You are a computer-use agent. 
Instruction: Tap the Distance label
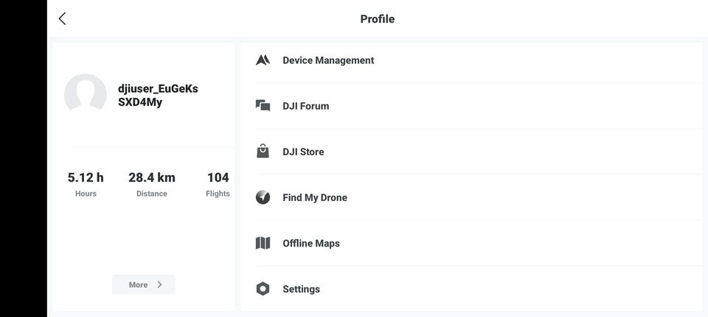152,193
